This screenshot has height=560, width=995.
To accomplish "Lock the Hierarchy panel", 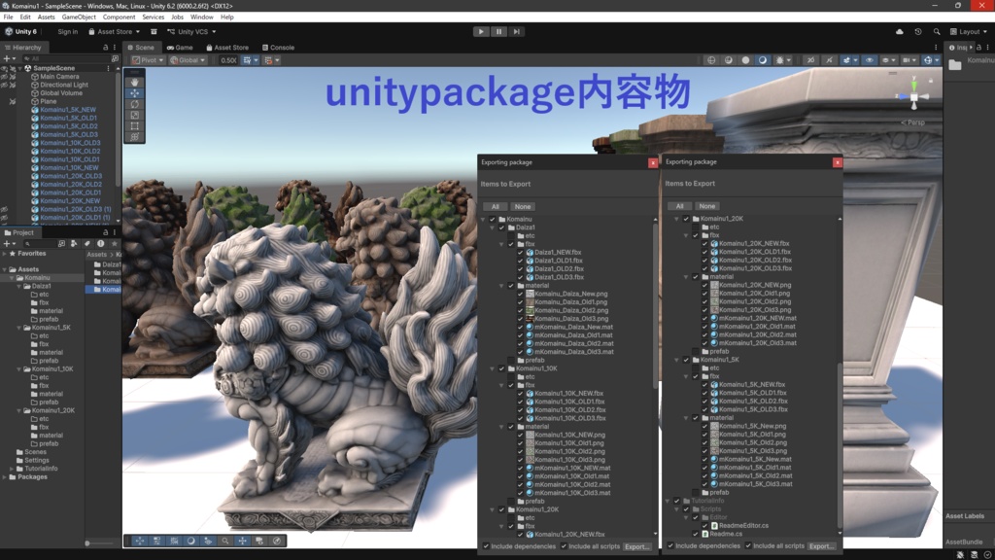I will pos(105,48).
